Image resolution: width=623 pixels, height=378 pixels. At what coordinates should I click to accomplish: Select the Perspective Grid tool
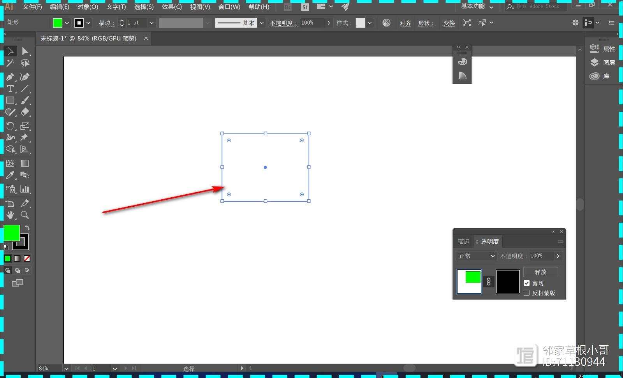[25, 149]
